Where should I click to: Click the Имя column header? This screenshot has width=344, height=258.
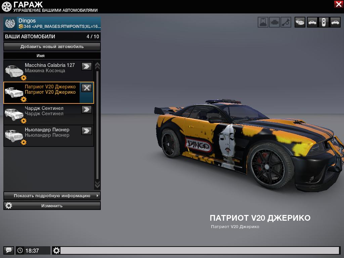[41, 55]
